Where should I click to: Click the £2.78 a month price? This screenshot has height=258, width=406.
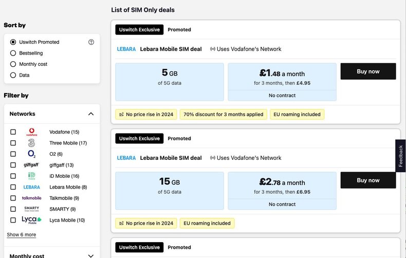click(282, 182)
